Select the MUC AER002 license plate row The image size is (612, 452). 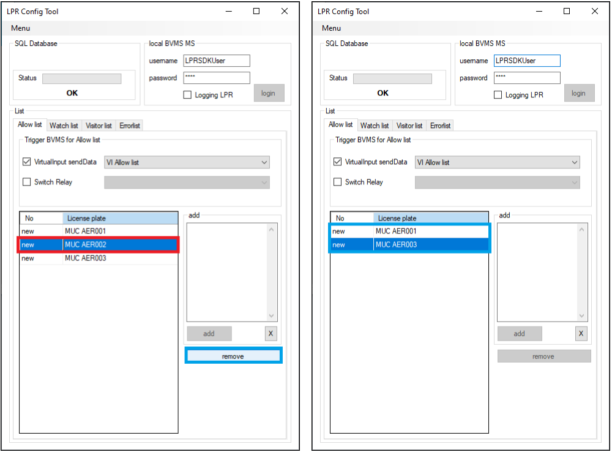(x=98, y=245)
